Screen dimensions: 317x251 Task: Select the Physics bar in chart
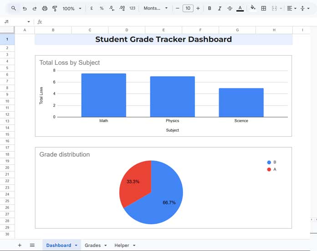click(x=173, y=97)
